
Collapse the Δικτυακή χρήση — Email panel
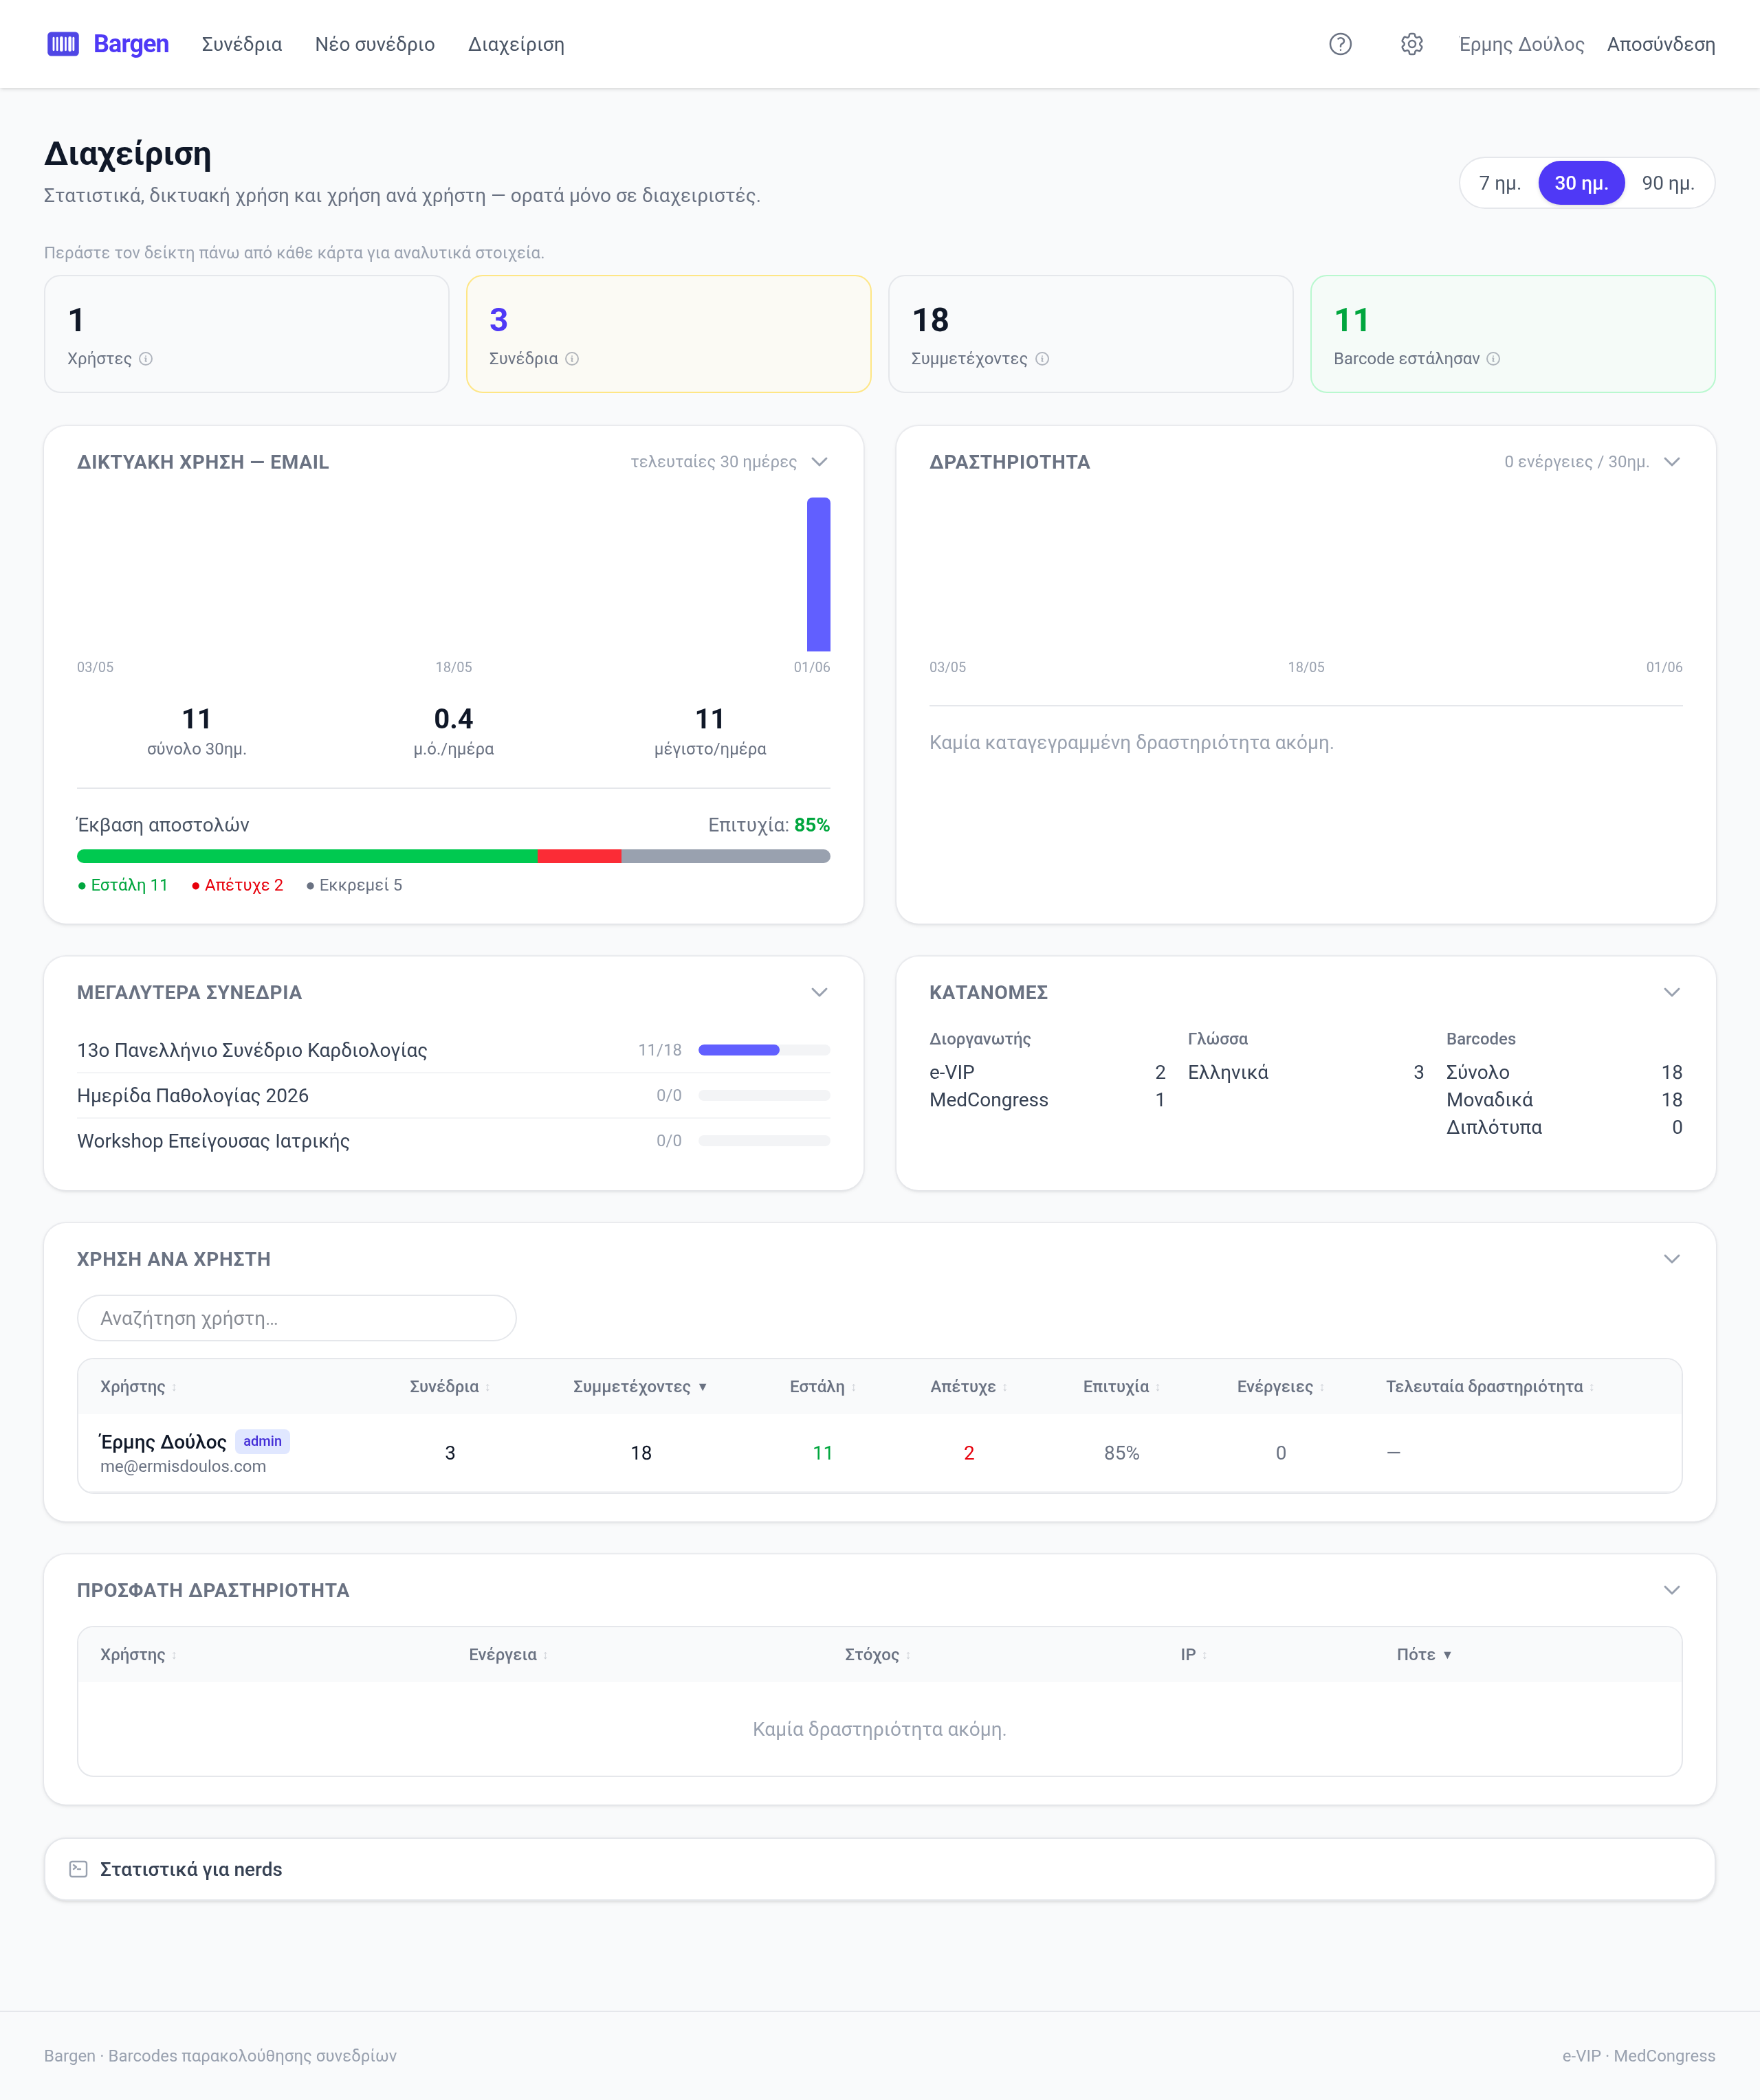click(819, 462)
